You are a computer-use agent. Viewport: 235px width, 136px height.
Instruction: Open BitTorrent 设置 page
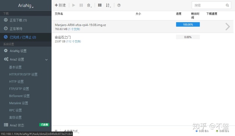19,96
